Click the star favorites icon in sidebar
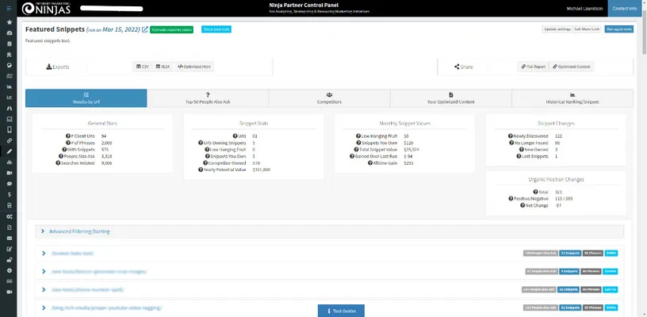The height and width of the screenshot is (317, 647). coord(9,22)
